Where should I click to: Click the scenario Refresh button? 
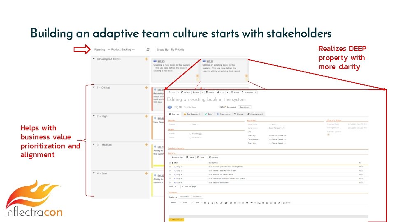point(213,157)
